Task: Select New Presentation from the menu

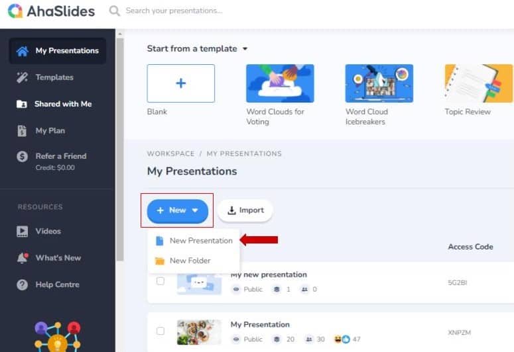Action: tap(194, 241)
